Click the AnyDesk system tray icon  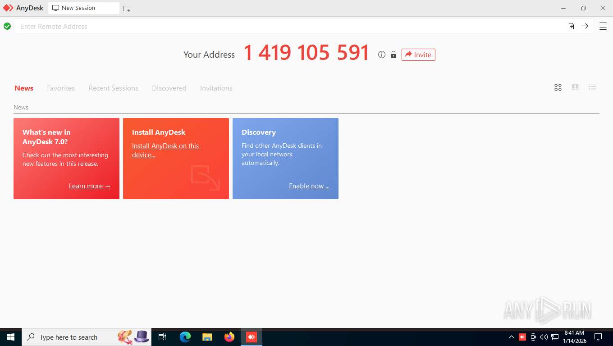point(522,337)
